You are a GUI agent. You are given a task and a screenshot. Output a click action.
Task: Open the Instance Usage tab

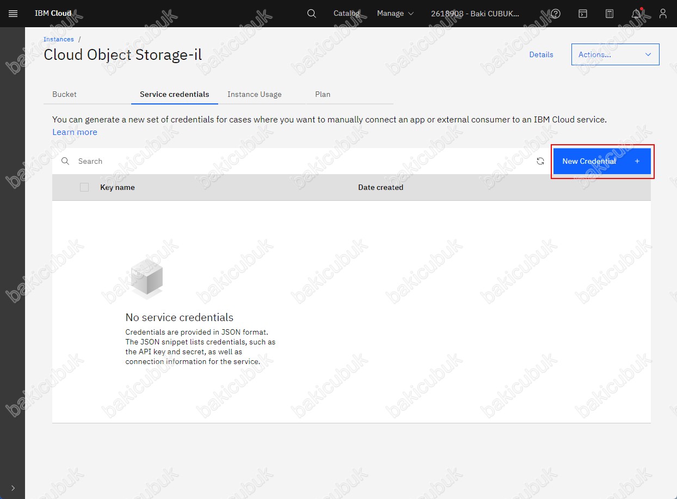click(x=262, y=94)
